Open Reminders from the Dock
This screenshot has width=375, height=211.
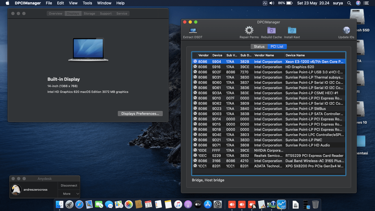point(158,204)
